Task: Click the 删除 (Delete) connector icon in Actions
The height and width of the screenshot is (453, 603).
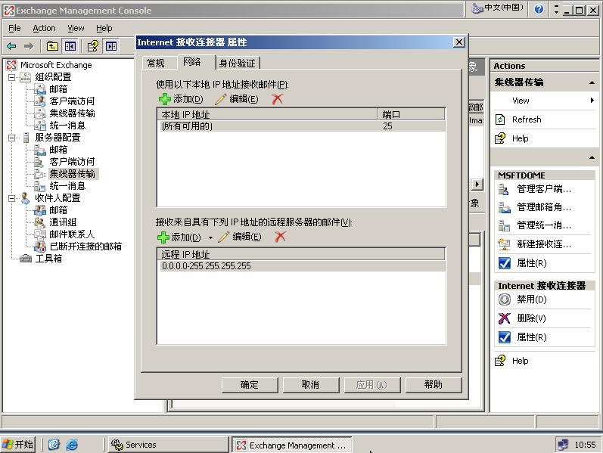Action: 505,318
